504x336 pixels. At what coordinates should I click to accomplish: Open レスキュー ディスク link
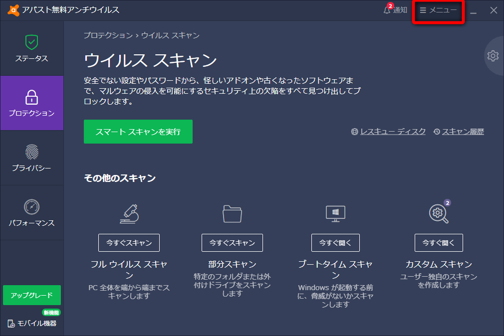[x=391, y=132]
